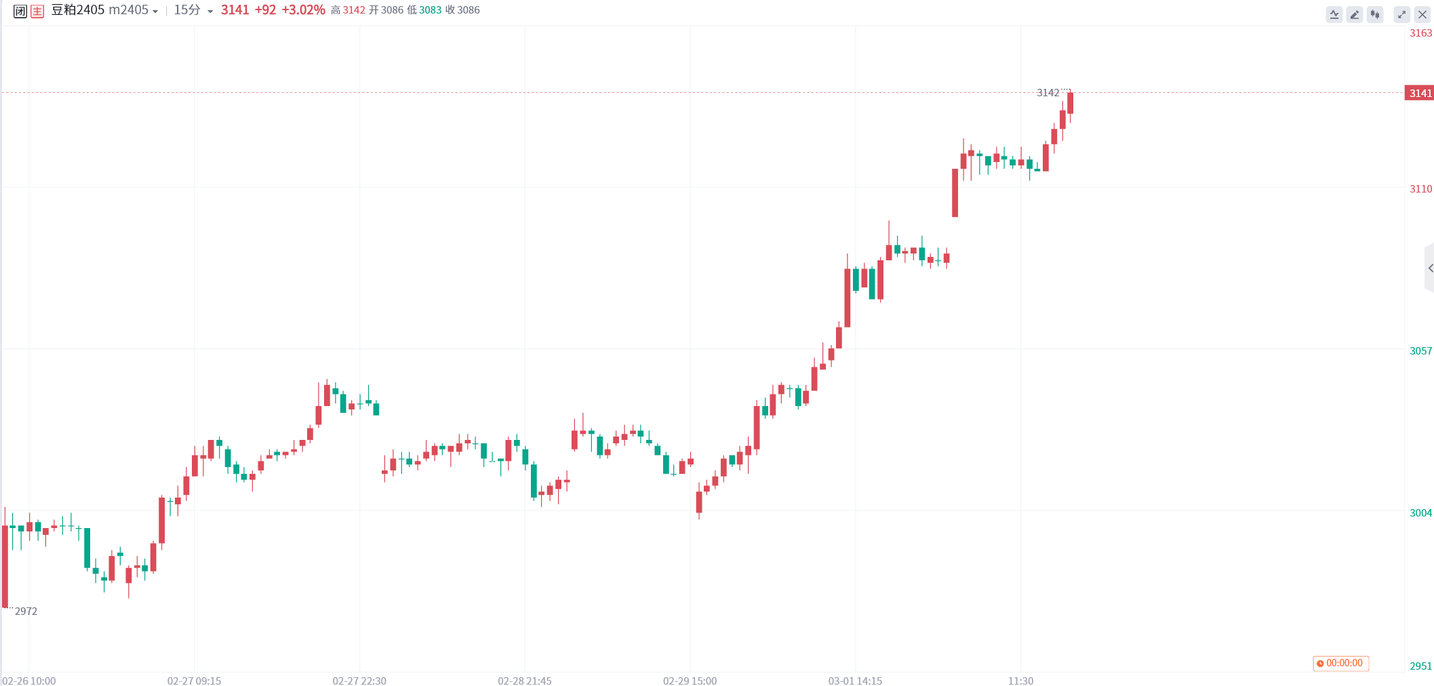Click the 3141 current price label on axis
Screen dimensions: 1434x686
1419,93
